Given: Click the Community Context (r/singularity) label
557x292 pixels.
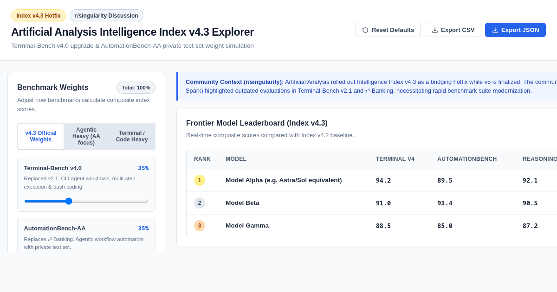Looking at the screenshot, I should tap(234, 82).
